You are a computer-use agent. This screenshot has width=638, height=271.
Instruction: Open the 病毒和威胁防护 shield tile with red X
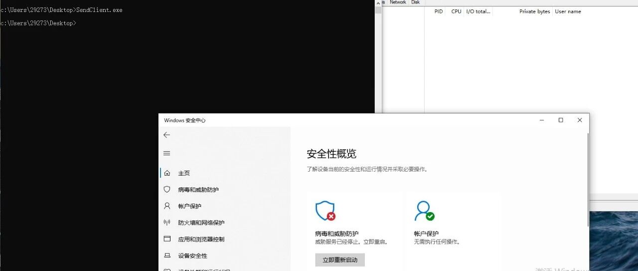325,211
